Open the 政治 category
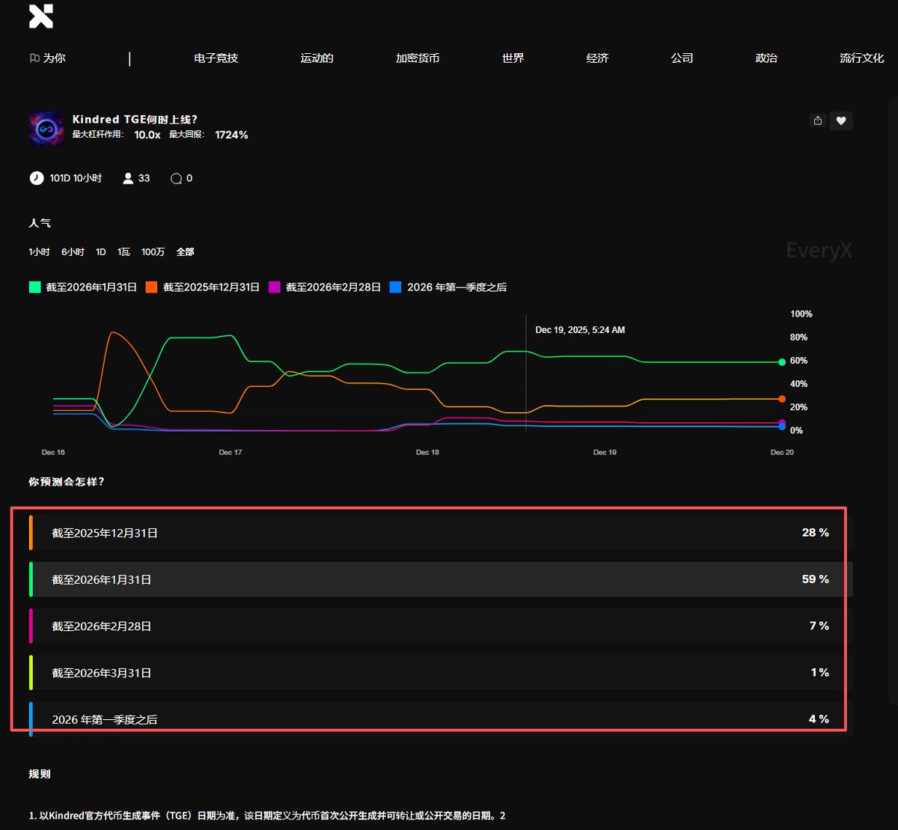The image size is (898, 830). coord(766,58)
